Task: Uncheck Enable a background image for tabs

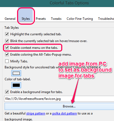Action: click(7, 92)
